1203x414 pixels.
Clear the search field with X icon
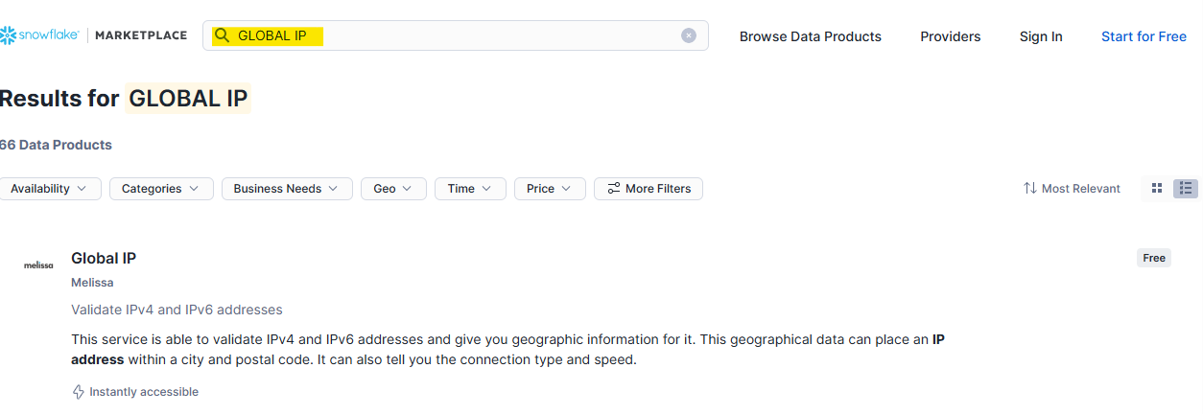coord(689,35)
